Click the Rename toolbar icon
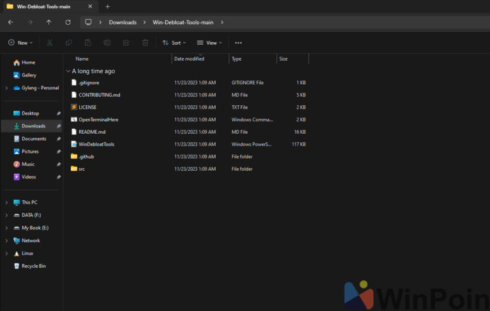This screenshot has height=311, width=490. (107, 43)
